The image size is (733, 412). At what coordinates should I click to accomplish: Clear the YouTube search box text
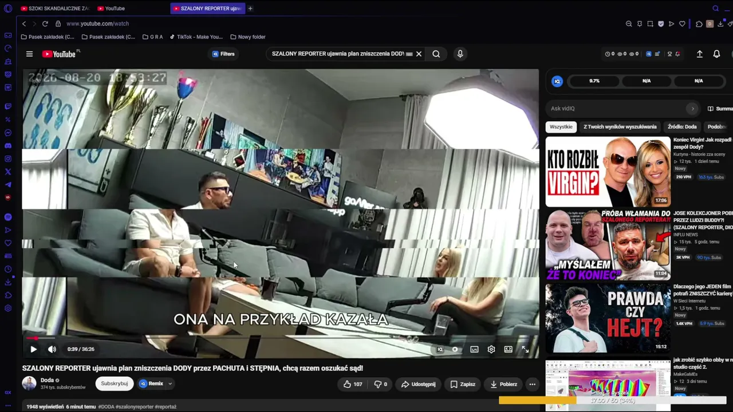click(x=419, y=54)
